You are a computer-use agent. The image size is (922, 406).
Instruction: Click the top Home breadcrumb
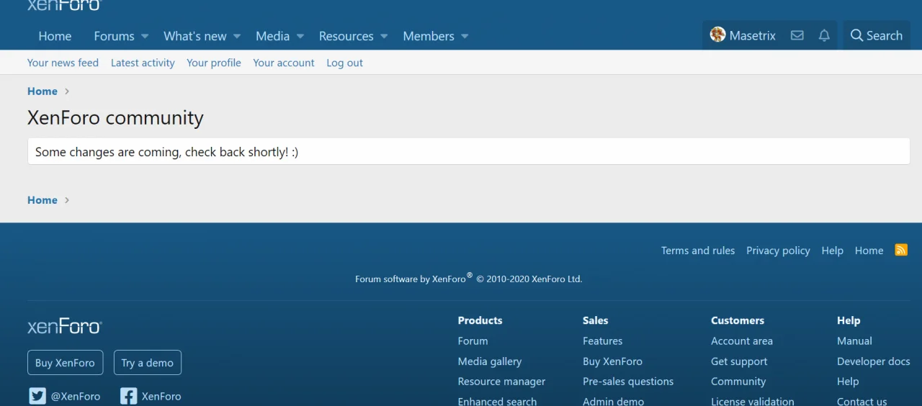pyautogui.click(x=42, y=91)
